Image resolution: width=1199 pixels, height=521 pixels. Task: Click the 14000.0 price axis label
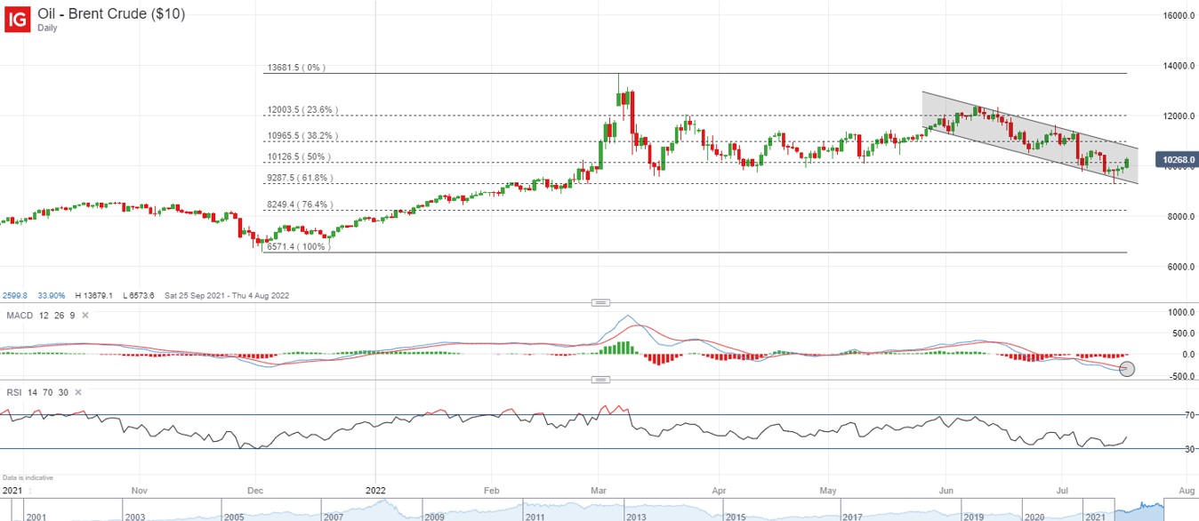(x=1177, y=67)
